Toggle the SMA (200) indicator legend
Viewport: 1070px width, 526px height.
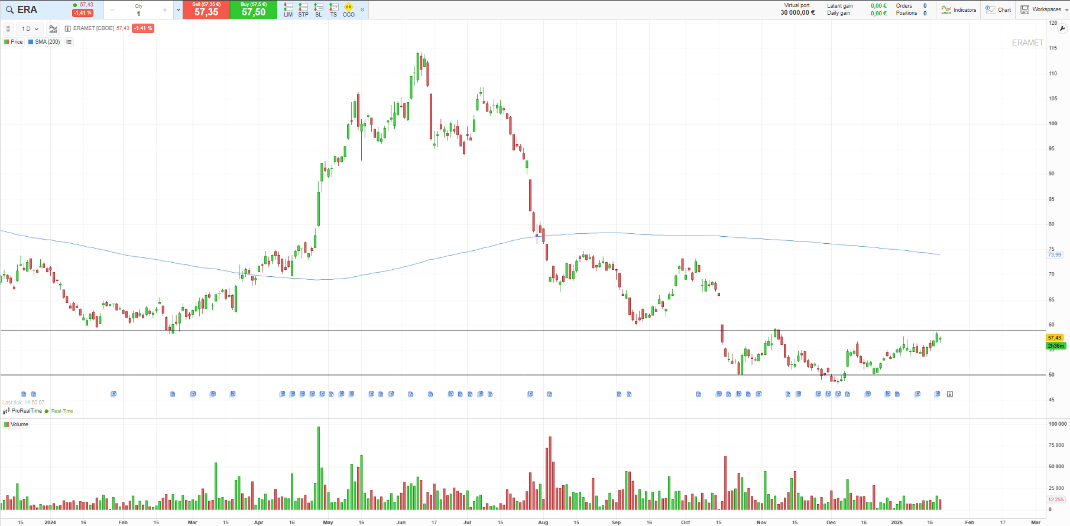pos(44,42)
